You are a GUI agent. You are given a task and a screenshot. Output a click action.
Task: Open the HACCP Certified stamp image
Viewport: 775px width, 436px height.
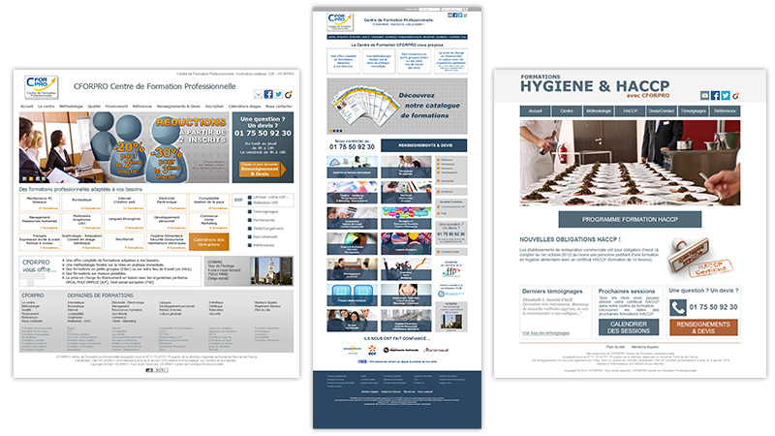click(x=698, y=259)
